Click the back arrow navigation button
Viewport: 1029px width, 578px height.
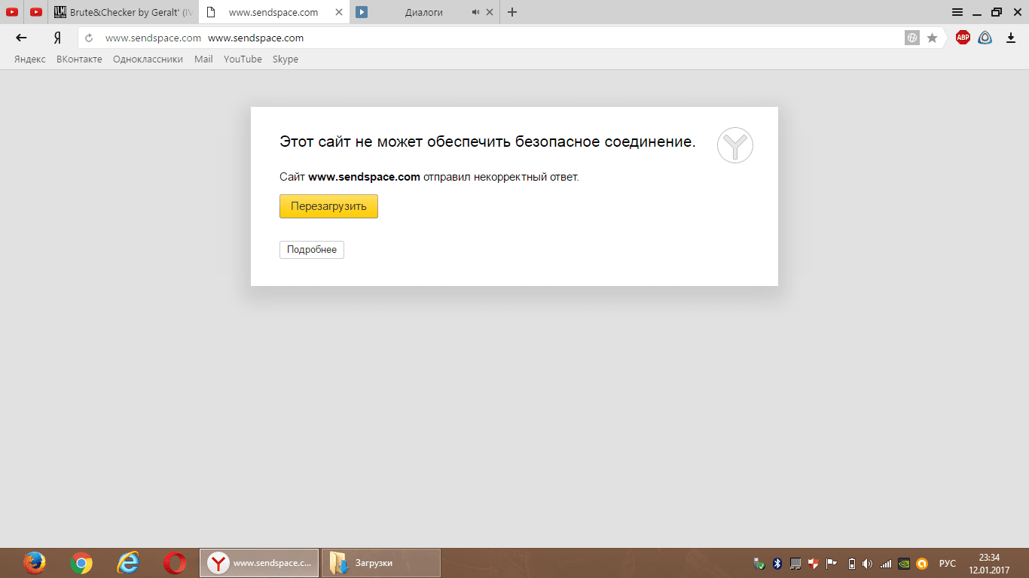(21, 38)
